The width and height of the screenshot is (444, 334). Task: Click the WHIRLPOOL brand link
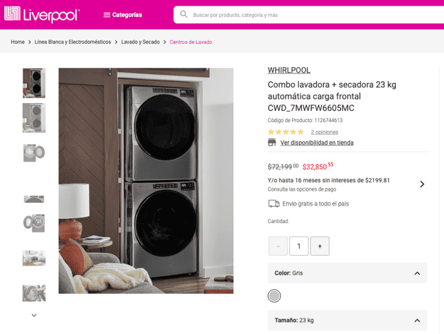pyautogui.click(x=288, y=70)
